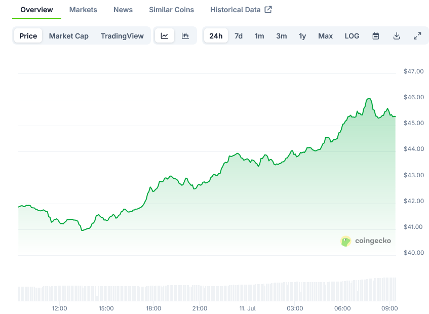Image resolution: width=429 pixels, height=314 pixels.
Task: Switch chart to TradingView
Action: (x=122, y=36)
